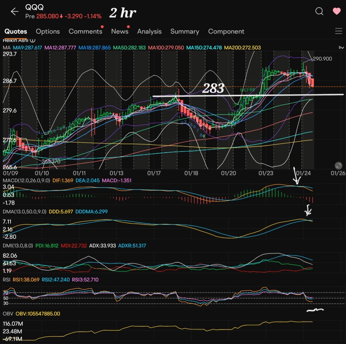Click the MA100:279.050 label
Image resolution: width=346 pixels, height=344 pixels.
click(166, 48)
